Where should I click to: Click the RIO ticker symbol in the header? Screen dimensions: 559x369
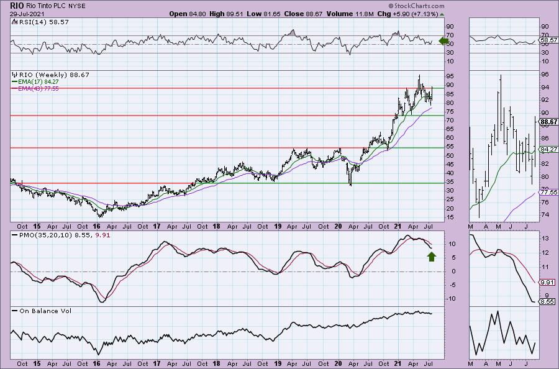[x=17, y=6]
